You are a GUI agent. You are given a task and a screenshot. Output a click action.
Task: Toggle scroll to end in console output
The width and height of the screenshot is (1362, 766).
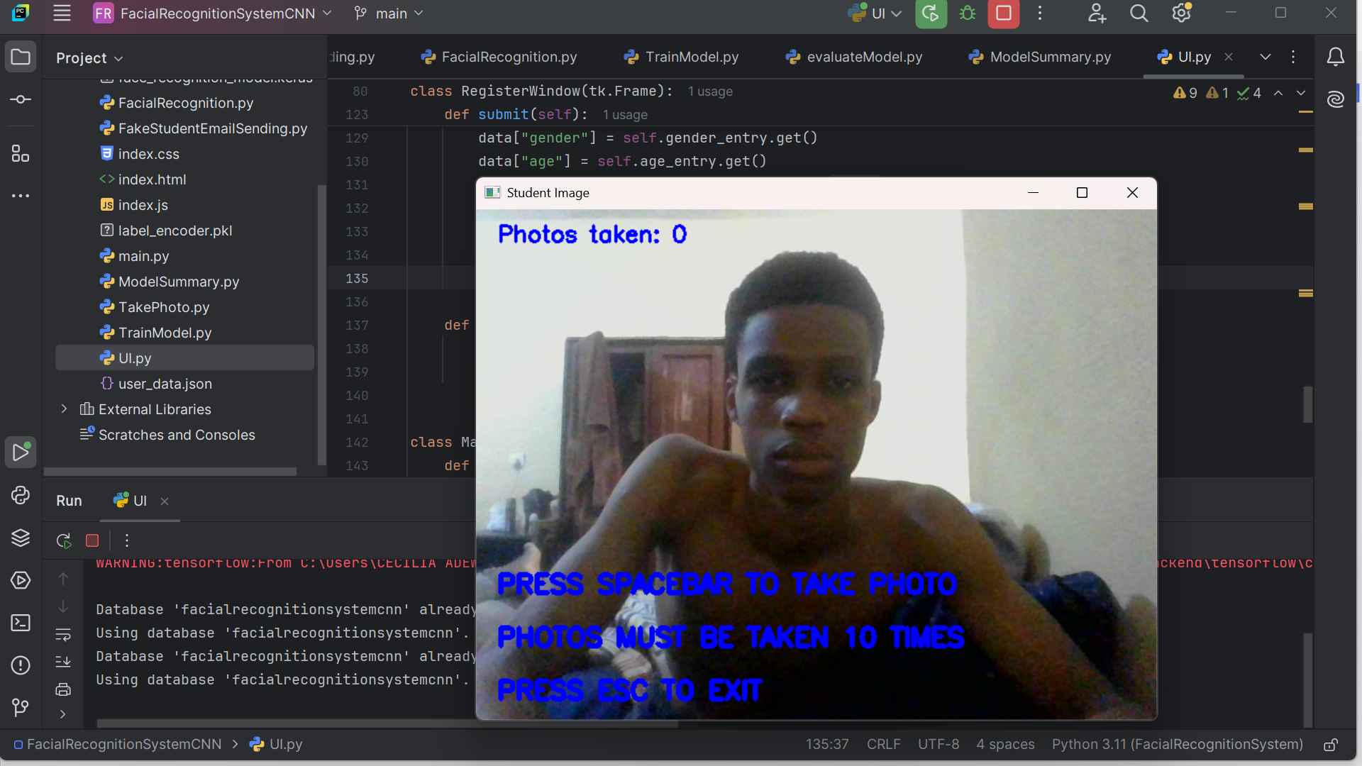(63, 662)
